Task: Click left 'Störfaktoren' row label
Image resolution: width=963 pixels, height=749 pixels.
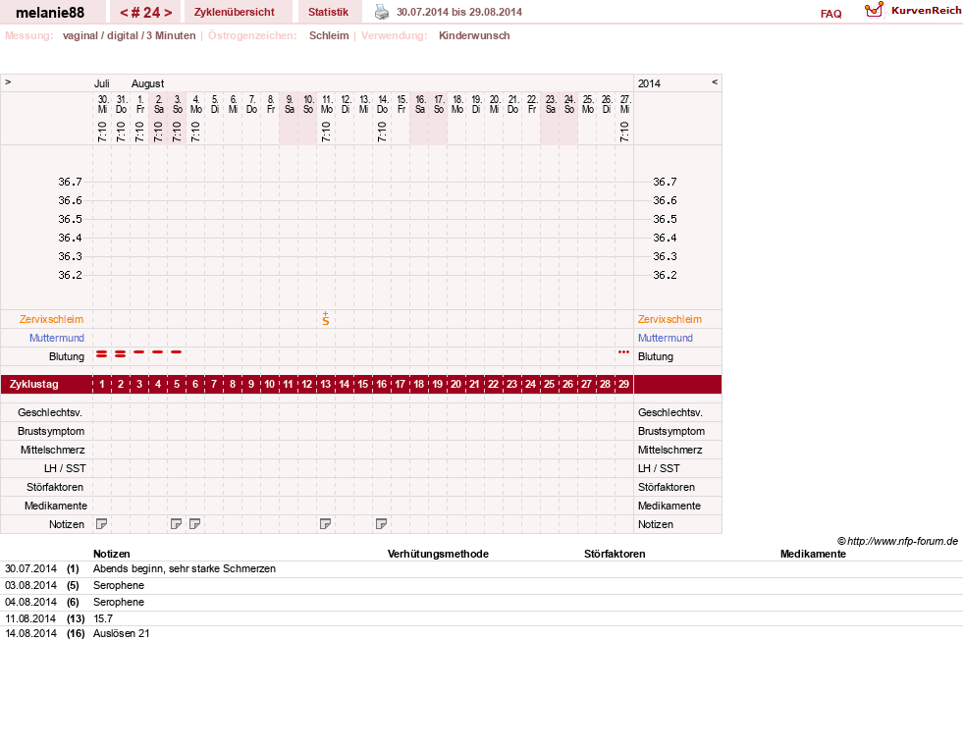Action: point(55,487)
